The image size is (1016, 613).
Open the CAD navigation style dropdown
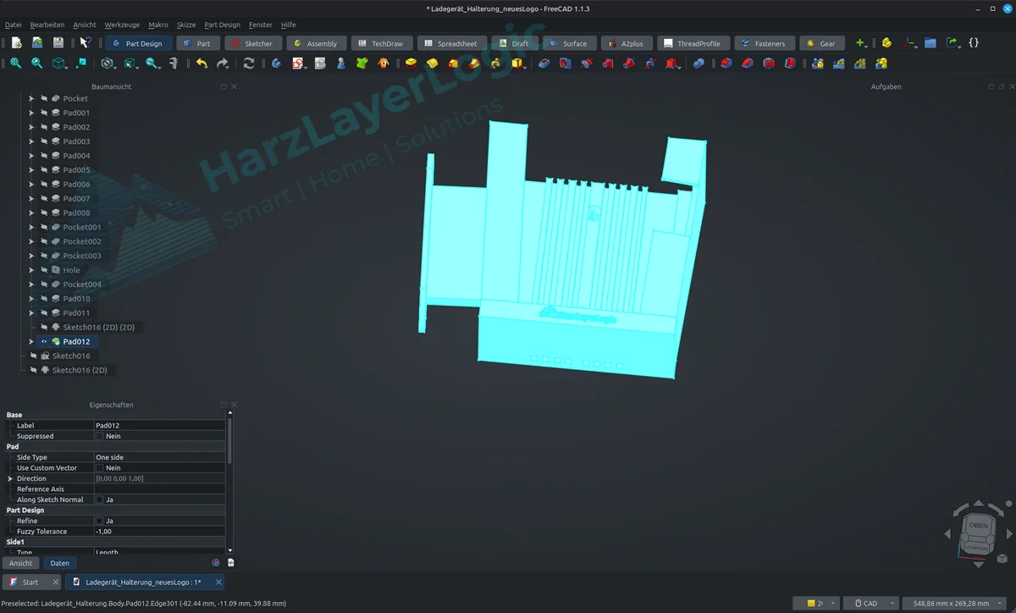coord(870,603)
